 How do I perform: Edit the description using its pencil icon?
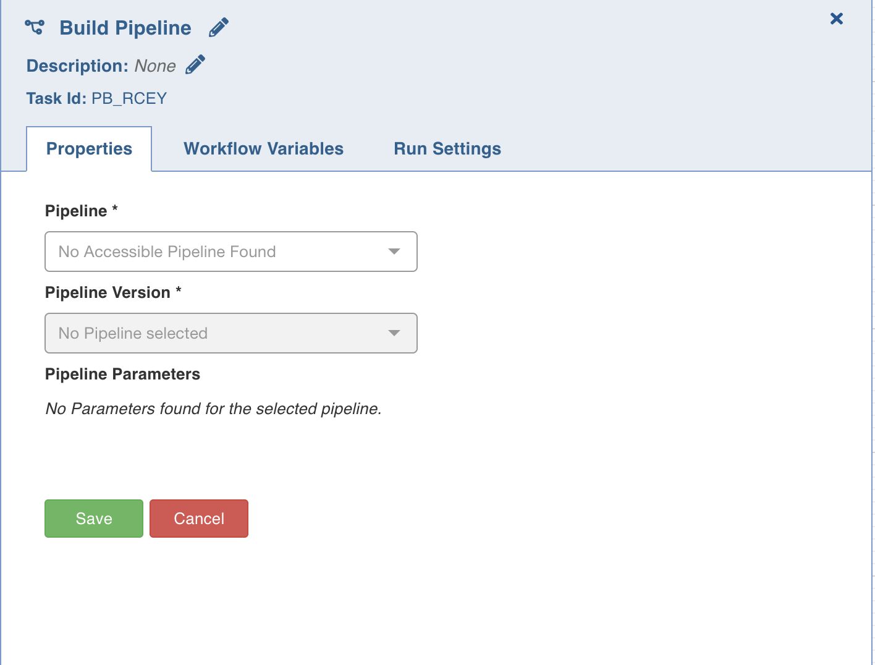click(x=195, y=65)
